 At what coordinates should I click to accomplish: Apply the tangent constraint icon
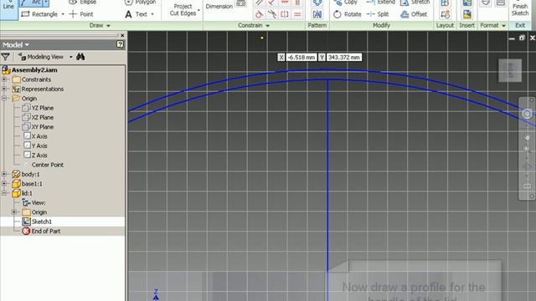point(259,14)
